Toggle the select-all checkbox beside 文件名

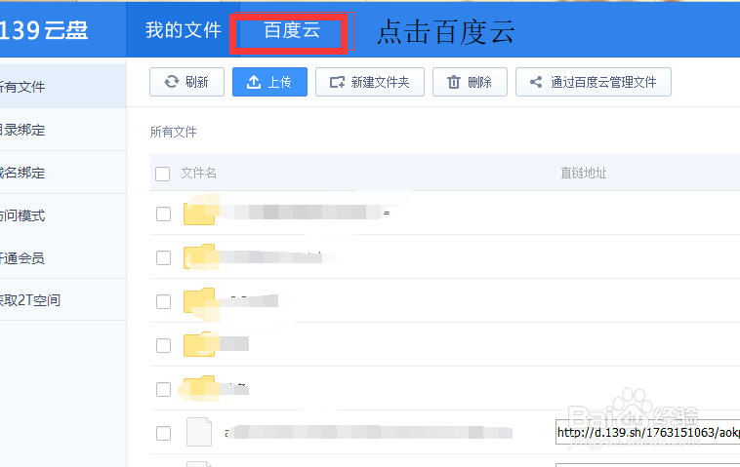pos(162,174)
